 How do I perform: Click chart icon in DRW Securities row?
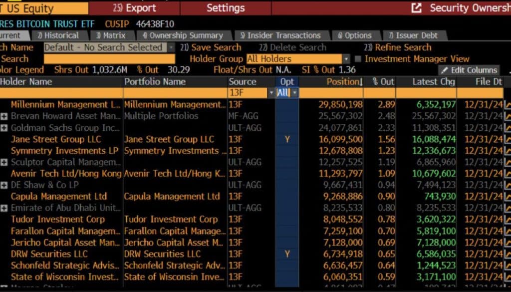(508, 254)
